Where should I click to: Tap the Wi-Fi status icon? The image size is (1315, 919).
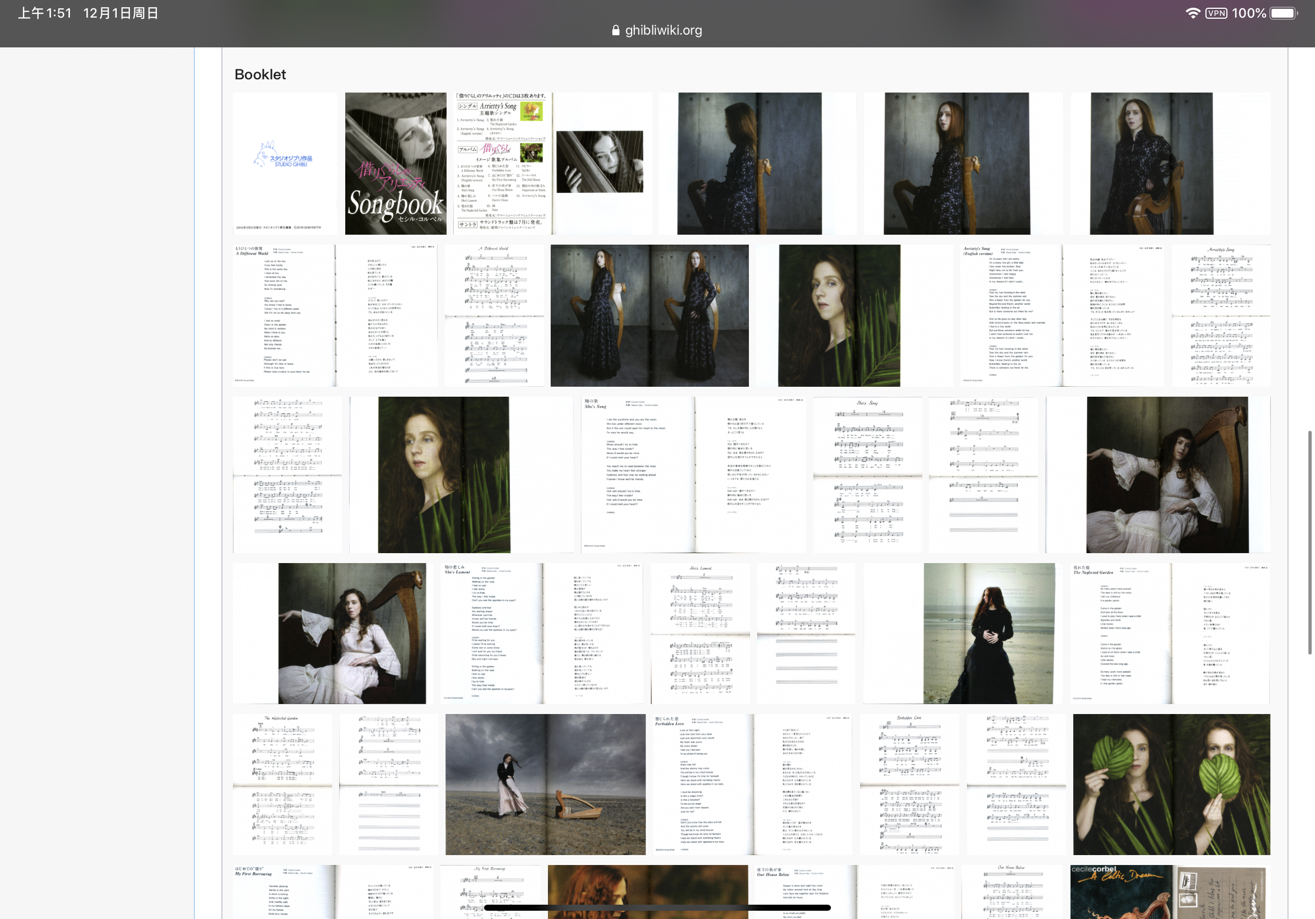point(1192,13)
